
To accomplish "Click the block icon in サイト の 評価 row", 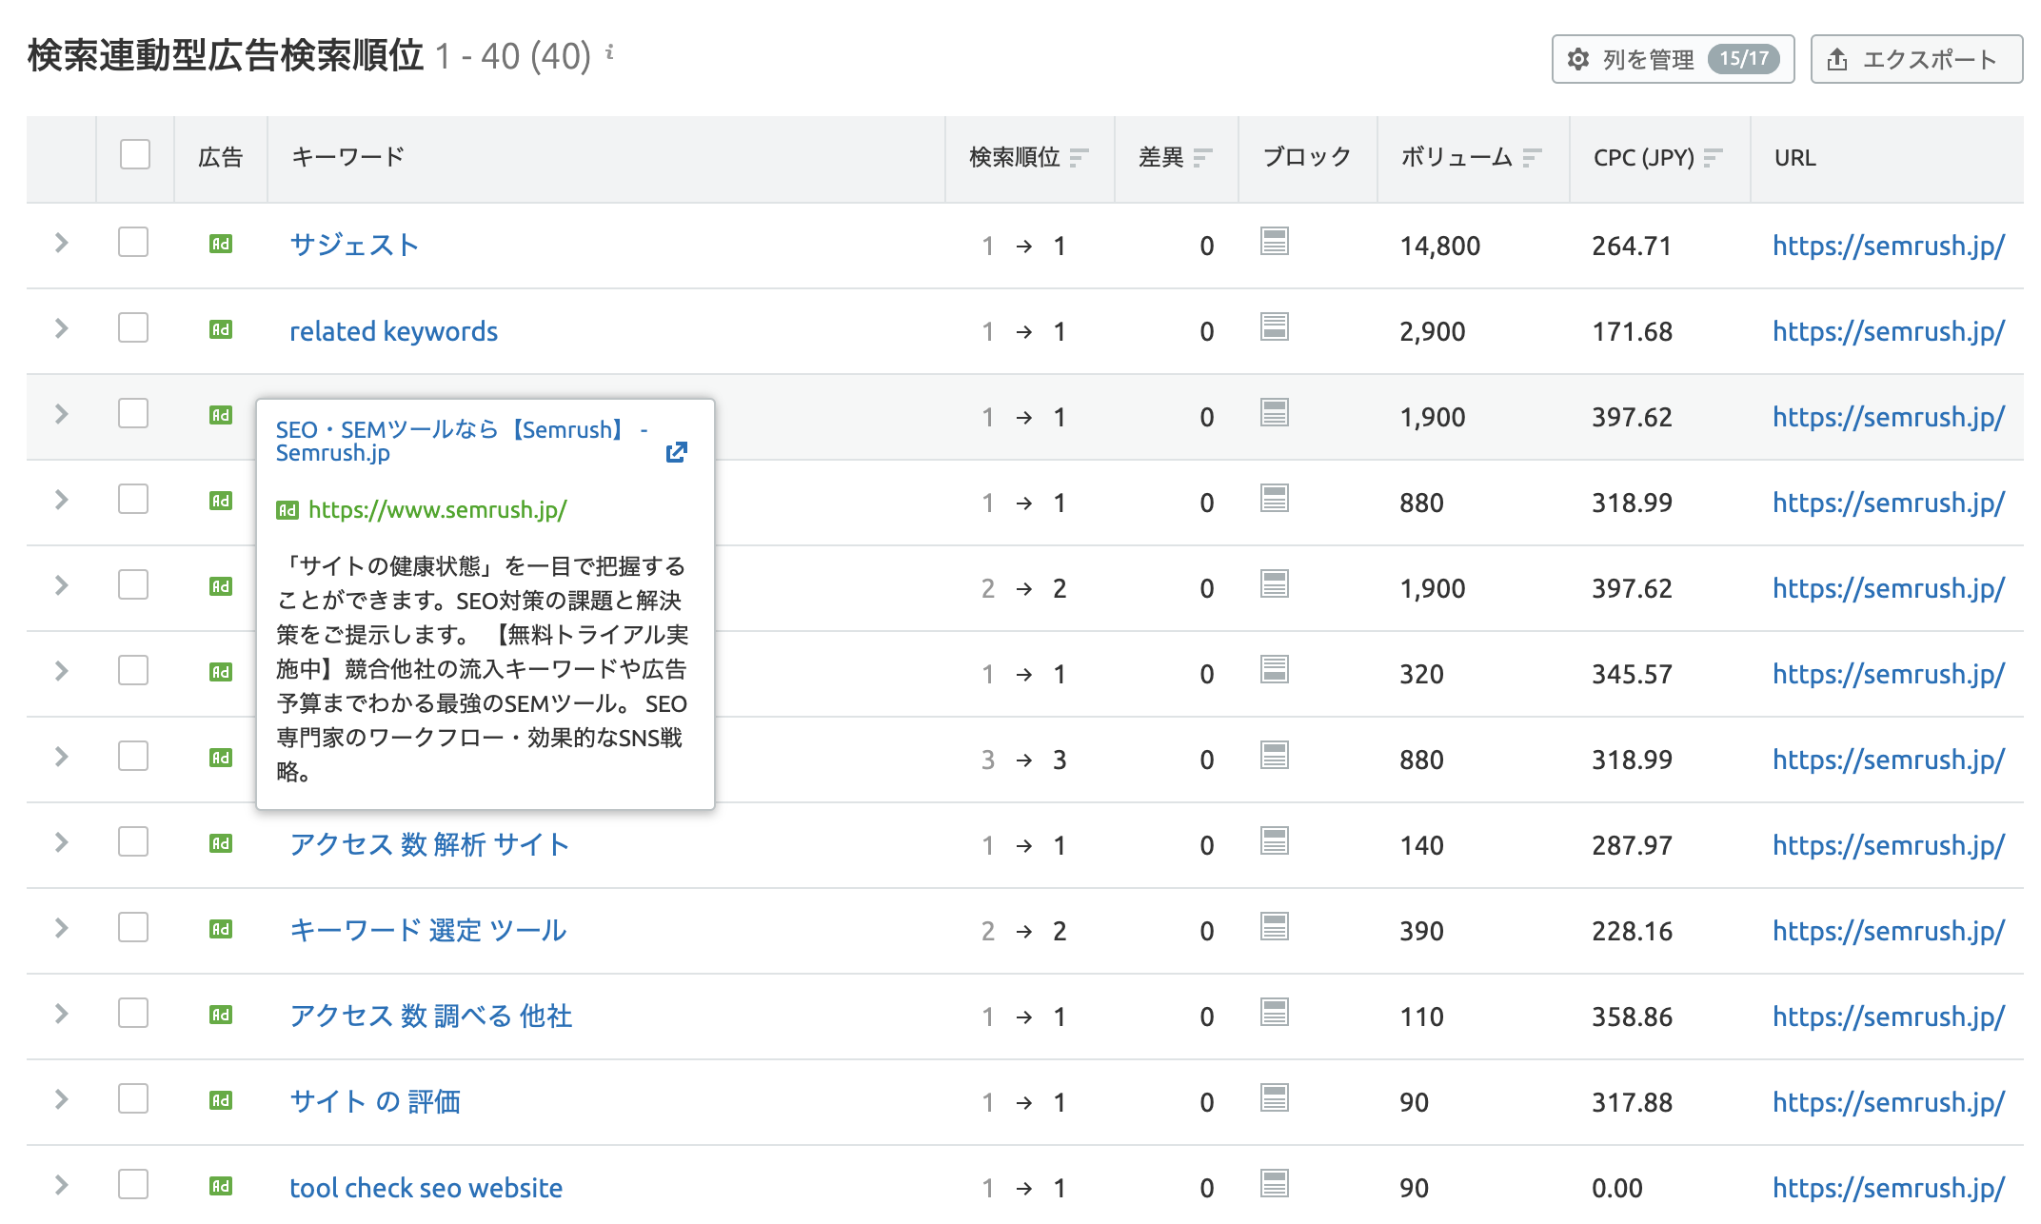I will point(1274,1098).
